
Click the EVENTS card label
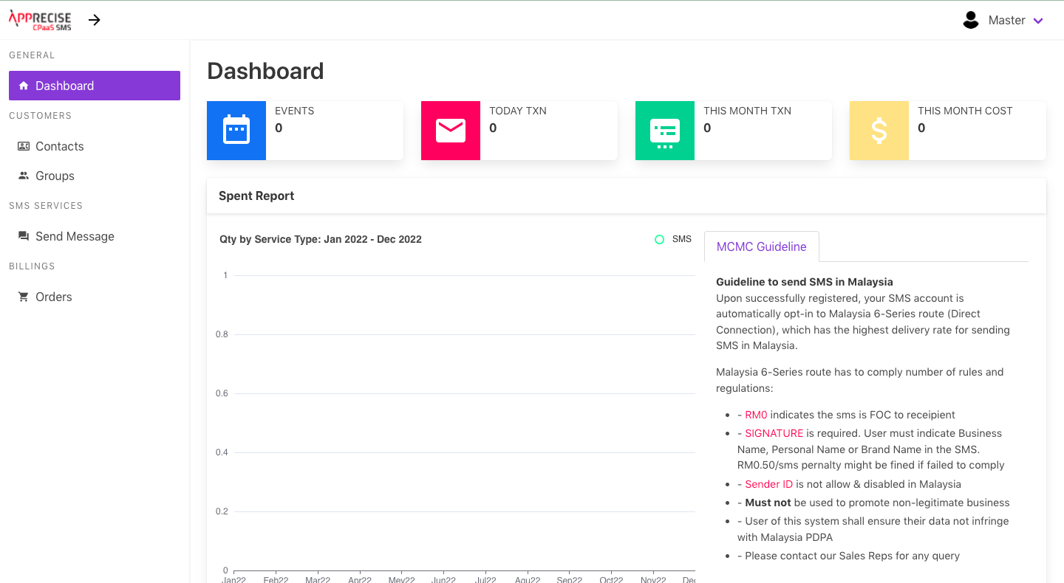(x=295, y=111)
